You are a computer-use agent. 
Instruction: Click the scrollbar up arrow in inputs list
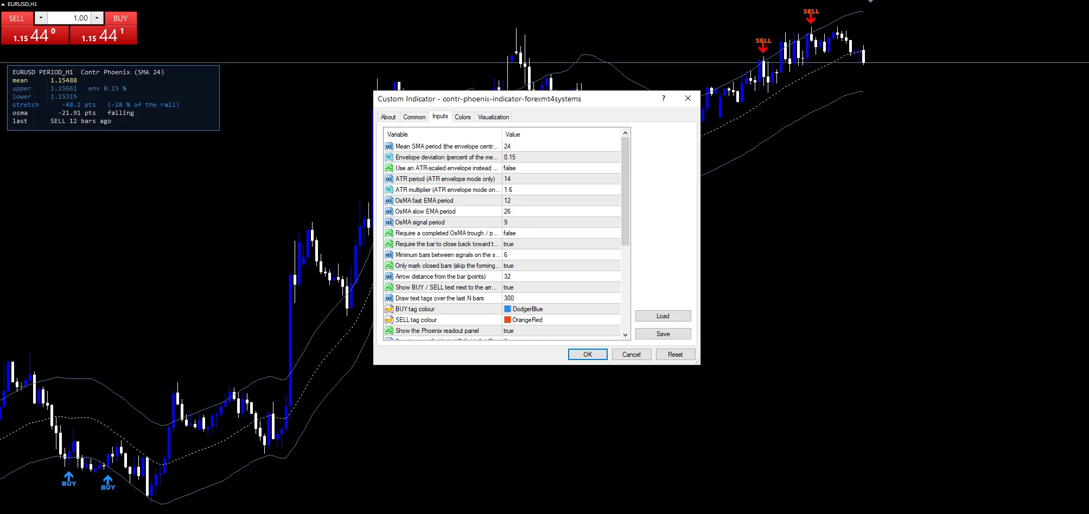[625, 133]
